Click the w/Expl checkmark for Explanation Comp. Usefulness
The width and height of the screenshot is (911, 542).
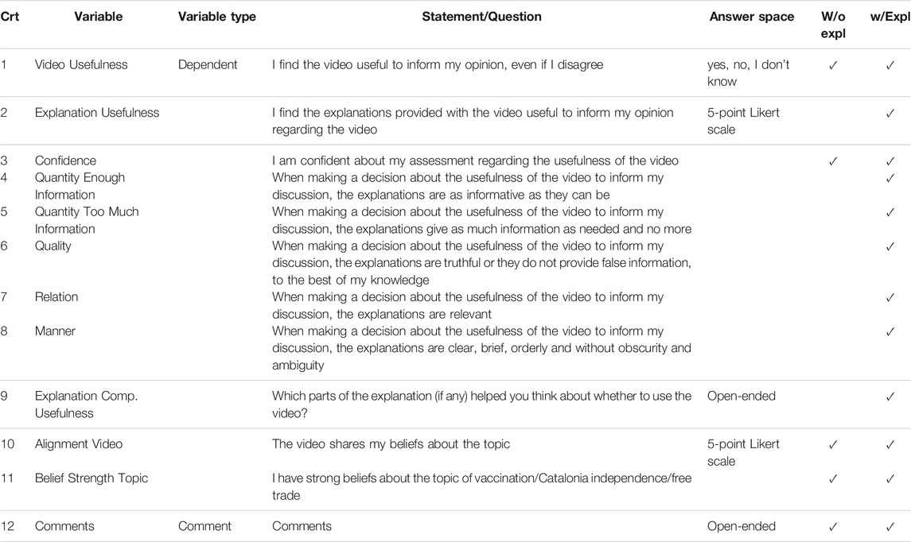(x=890, y=397)
